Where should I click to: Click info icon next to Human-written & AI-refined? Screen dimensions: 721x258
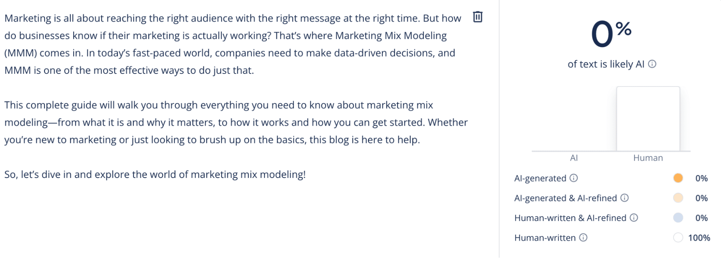point(634,218)
